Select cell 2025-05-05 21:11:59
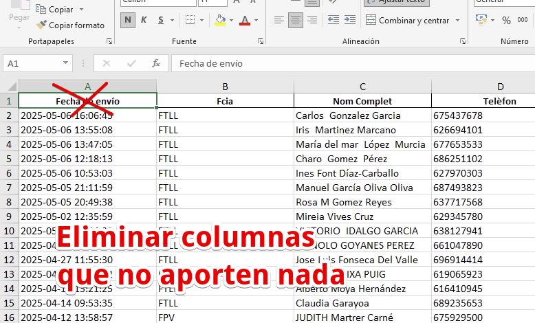Viewport: 535px width, 323px height. pos(87,188)
